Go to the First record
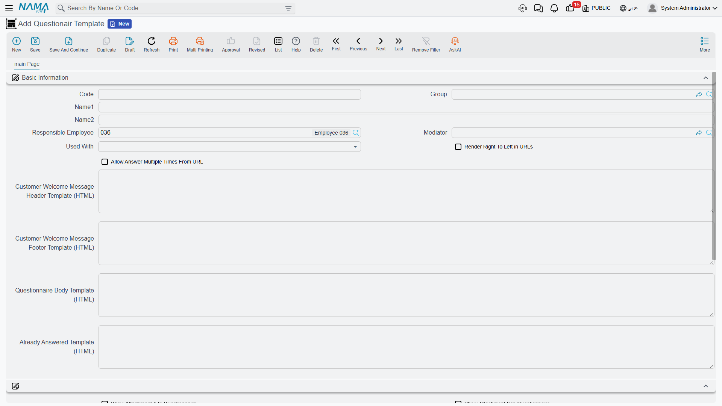Image resolution: width=722 pixels, height=406 pixels. (336, 44)
